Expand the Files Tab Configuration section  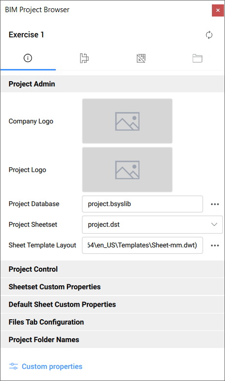click(112, 322)
